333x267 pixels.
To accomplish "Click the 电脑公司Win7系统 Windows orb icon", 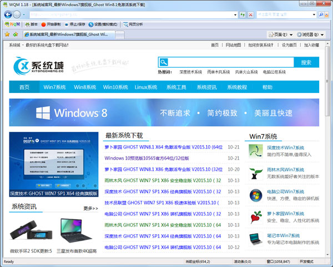I will (x=255, y=195).
